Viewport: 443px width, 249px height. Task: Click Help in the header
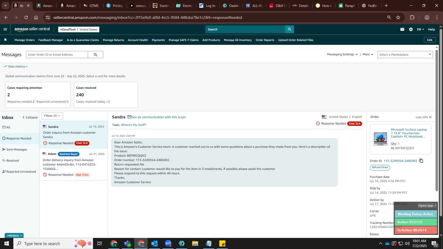click(431, 29)
